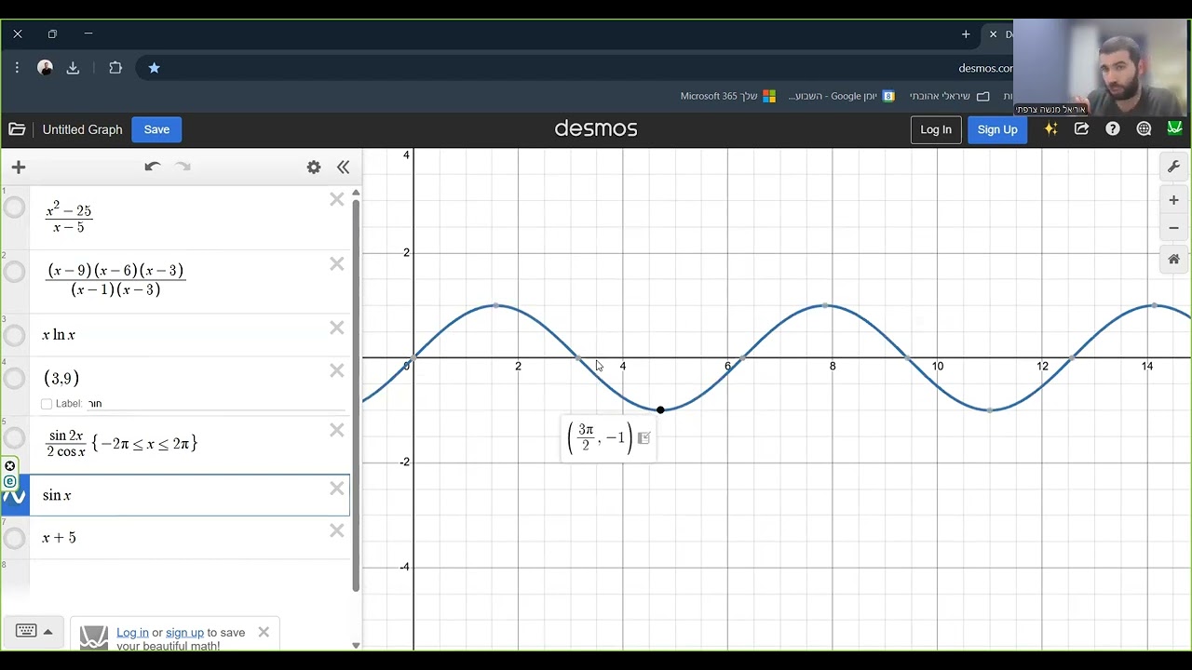The width and height of the screenshot is (1192, 670).
Task: Click the Sign Up button
Action: (997, 129)
